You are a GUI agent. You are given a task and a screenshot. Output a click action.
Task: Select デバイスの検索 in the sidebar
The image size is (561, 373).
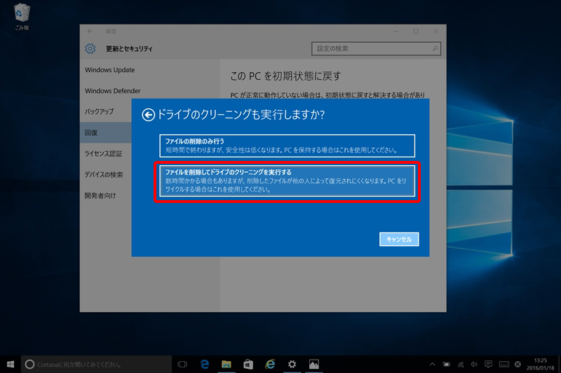point(104,175)
